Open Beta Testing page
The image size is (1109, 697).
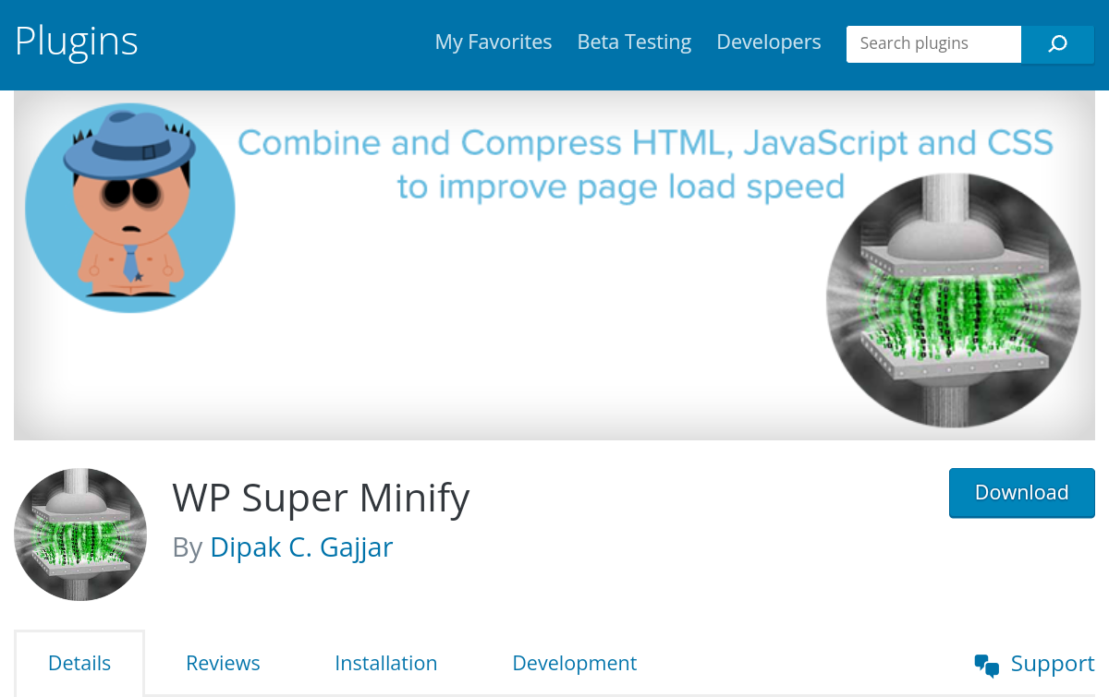pos(634,42)
